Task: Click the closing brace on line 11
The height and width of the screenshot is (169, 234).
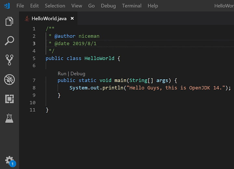Action: 47,110
